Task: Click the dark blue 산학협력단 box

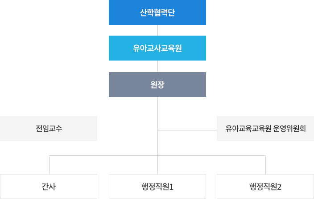Action: [x=157, y=12]
